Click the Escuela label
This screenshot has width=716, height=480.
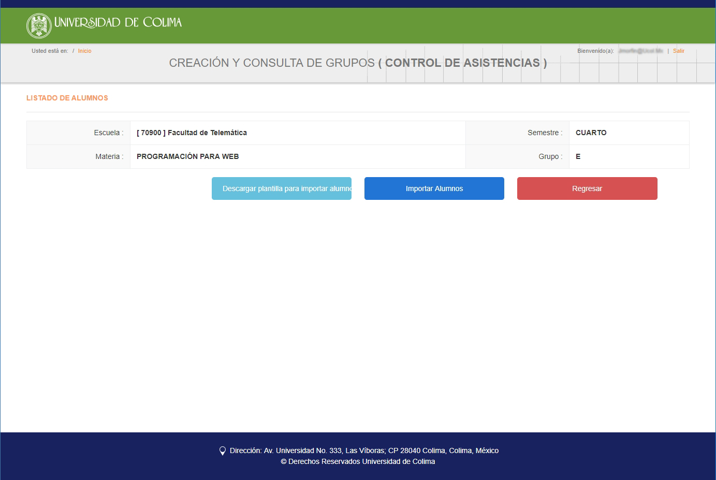tap(109, 133)
